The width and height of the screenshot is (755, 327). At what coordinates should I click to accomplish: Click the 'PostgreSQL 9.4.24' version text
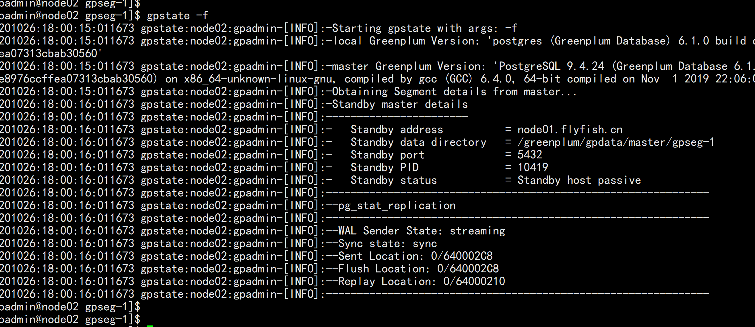pos(551,66)
